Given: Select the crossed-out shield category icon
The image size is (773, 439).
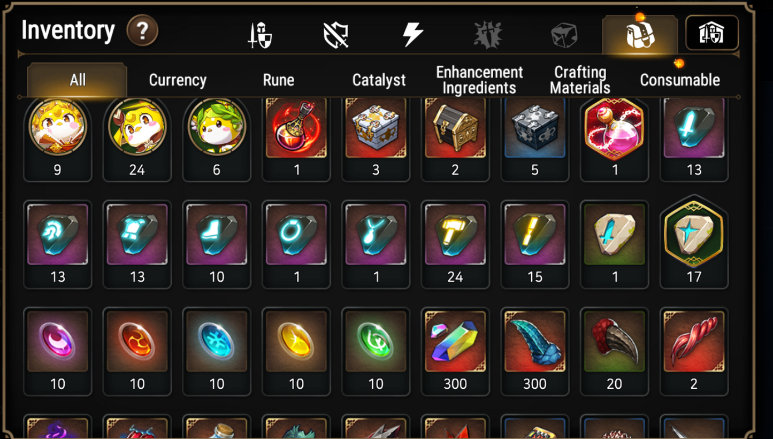Looking at the screenshot, I should tap(336, 36).
